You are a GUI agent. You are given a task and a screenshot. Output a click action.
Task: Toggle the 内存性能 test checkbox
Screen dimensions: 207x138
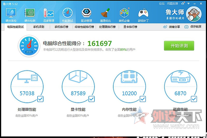(x=143, y=99)
